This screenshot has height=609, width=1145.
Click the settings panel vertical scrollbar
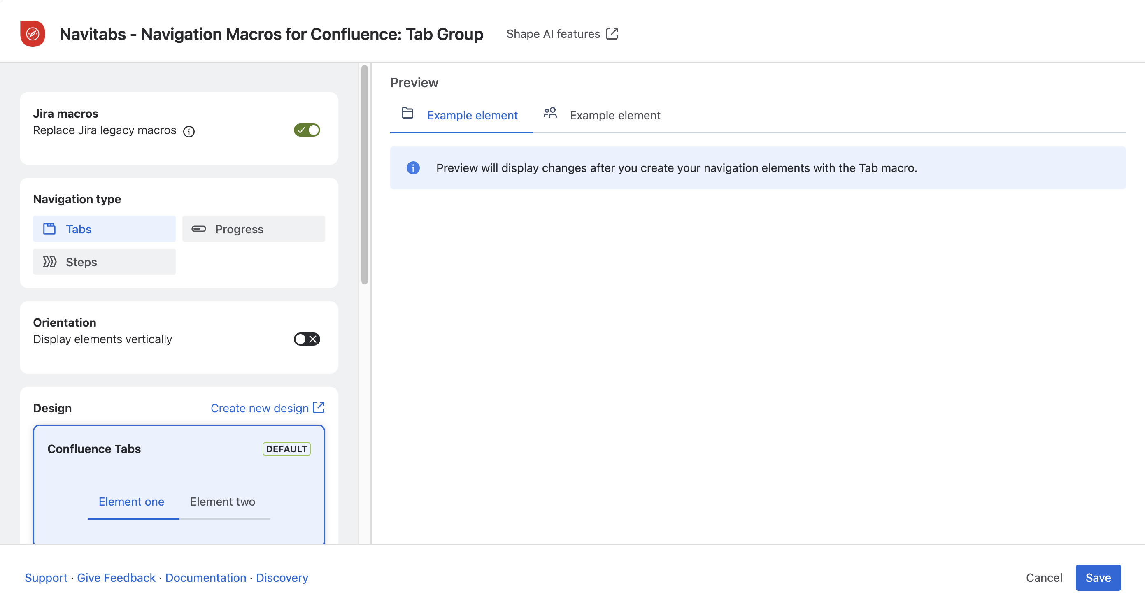click(365, 174)
